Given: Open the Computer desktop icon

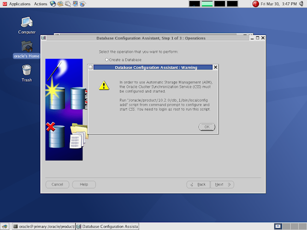Looking at the screenshot, I should [27, 25].
